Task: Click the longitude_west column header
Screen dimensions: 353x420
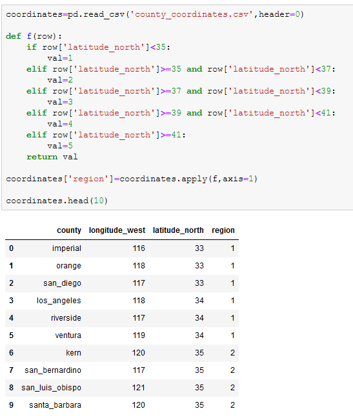Action: [117, 230]
